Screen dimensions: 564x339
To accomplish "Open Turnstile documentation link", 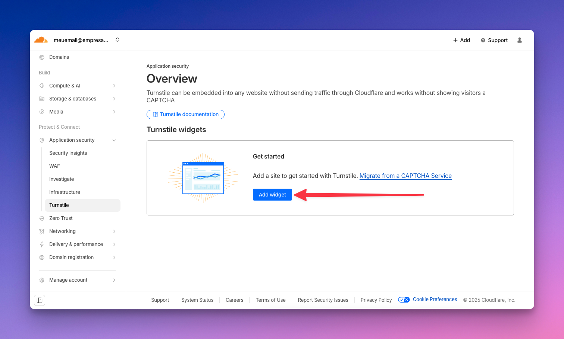I will (x=185, y=115).
